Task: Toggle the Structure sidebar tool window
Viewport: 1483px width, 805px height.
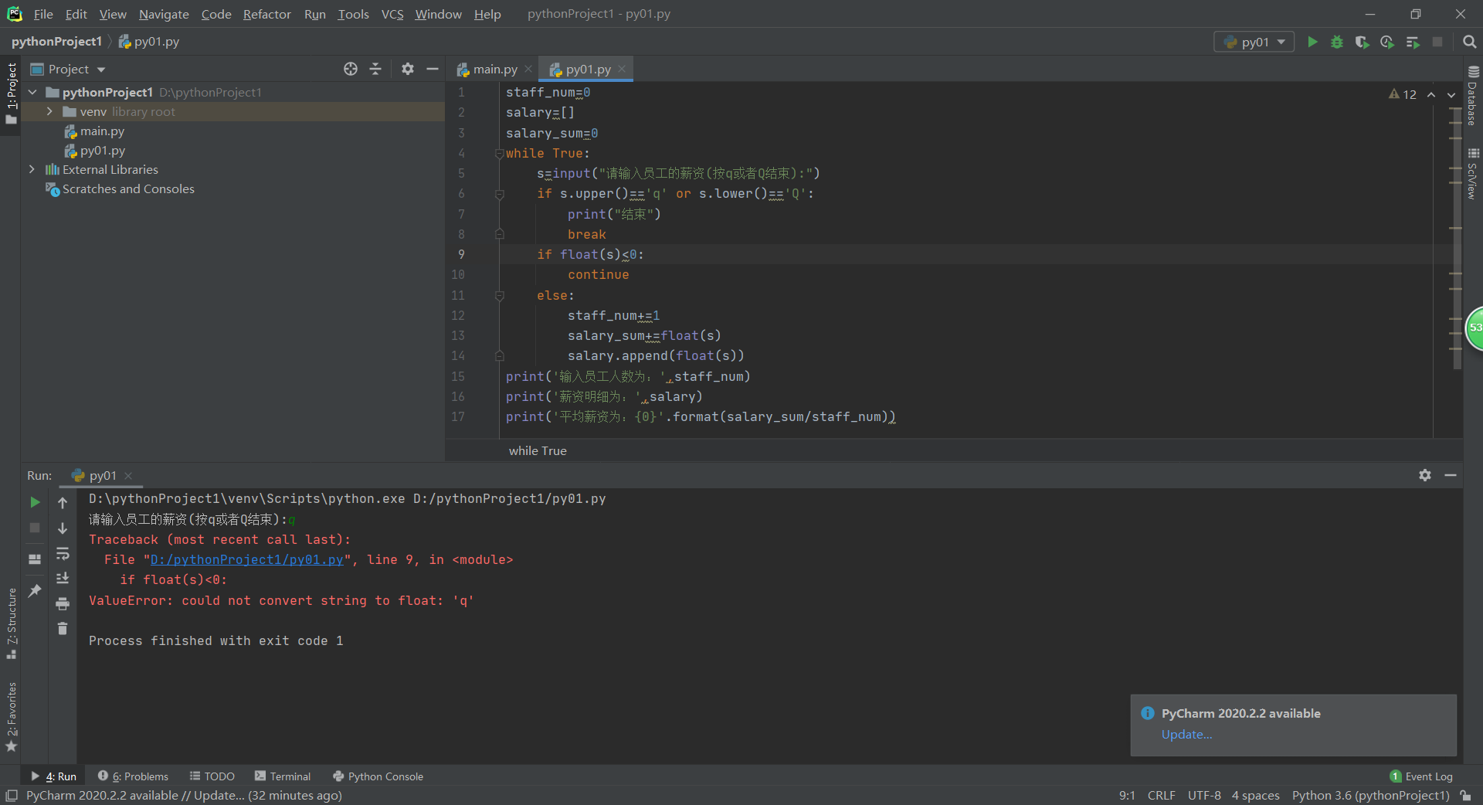Action: [x=11, y=623]
